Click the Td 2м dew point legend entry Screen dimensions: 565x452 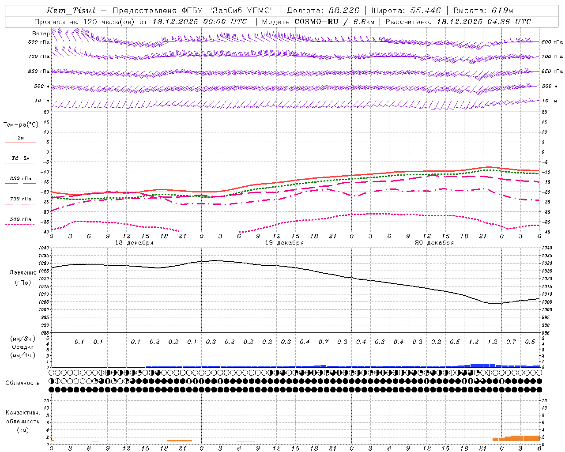pos(20,160)
